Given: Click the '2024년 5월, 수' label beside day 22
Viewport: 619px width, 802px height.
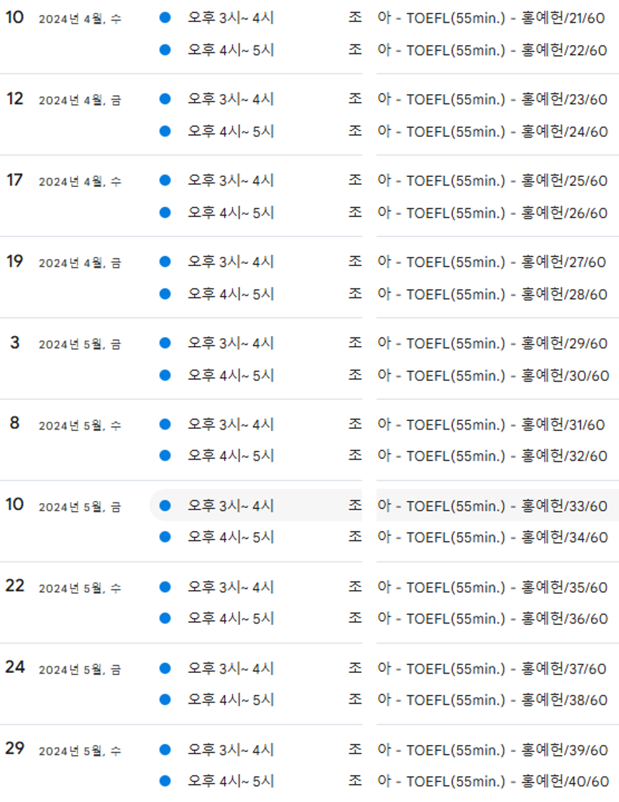Looking at the screenshot, I should coord(80,588).
